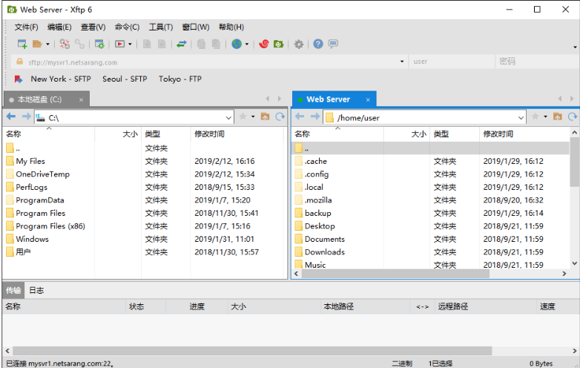Open Session Properties toolbar icon
This screenshot has width=580, height=368.
point(99,44)
